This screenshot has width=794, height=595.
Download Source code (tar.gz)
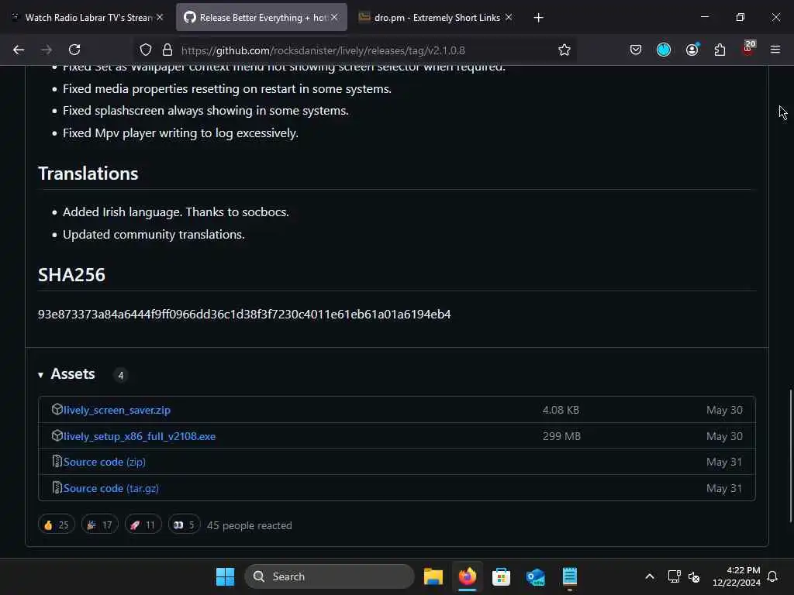(x=111, y=488)
